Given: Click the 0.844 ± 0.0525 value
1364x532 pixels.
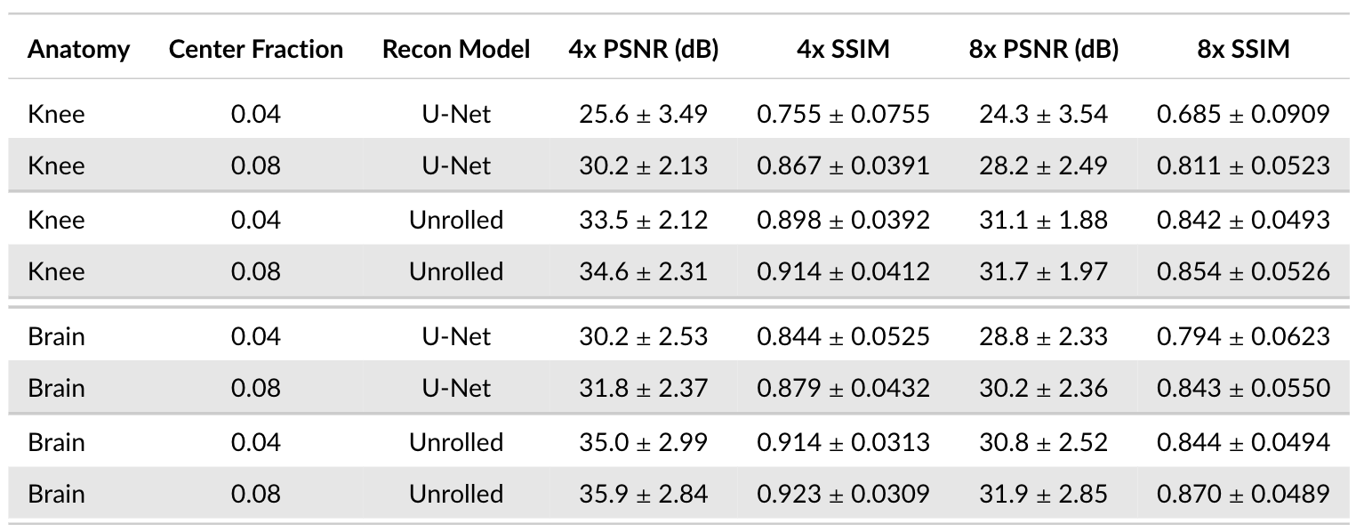Looking at the screenshot, I should [x=843, y=336].
